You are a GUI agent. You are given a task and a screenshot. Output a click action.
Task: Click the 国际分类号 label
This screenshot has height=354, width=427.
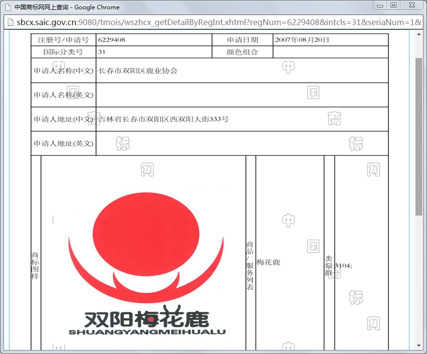click(x=63, y=52)
